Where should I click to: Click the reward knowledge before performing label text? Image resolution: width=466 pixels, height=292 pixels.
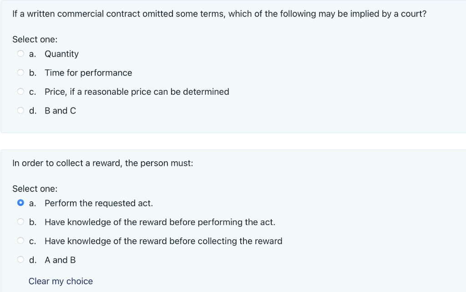click(160, 222)
